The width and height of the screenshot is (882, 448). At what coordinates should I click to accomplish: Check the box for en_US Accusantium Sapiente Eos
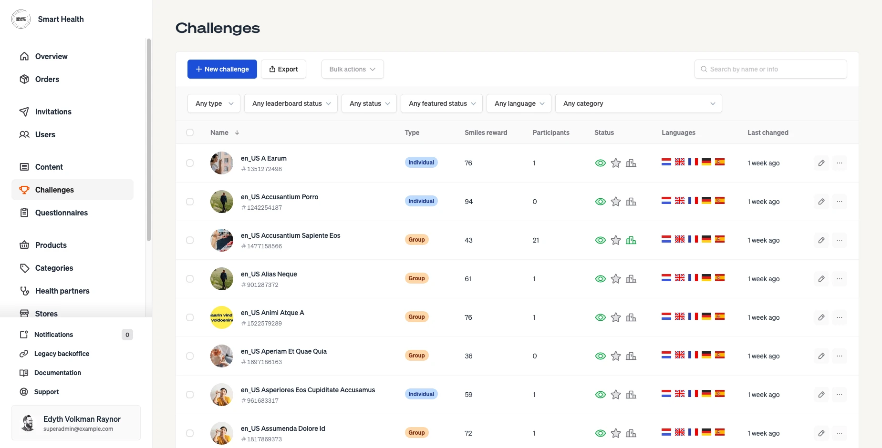click(190, 240)
